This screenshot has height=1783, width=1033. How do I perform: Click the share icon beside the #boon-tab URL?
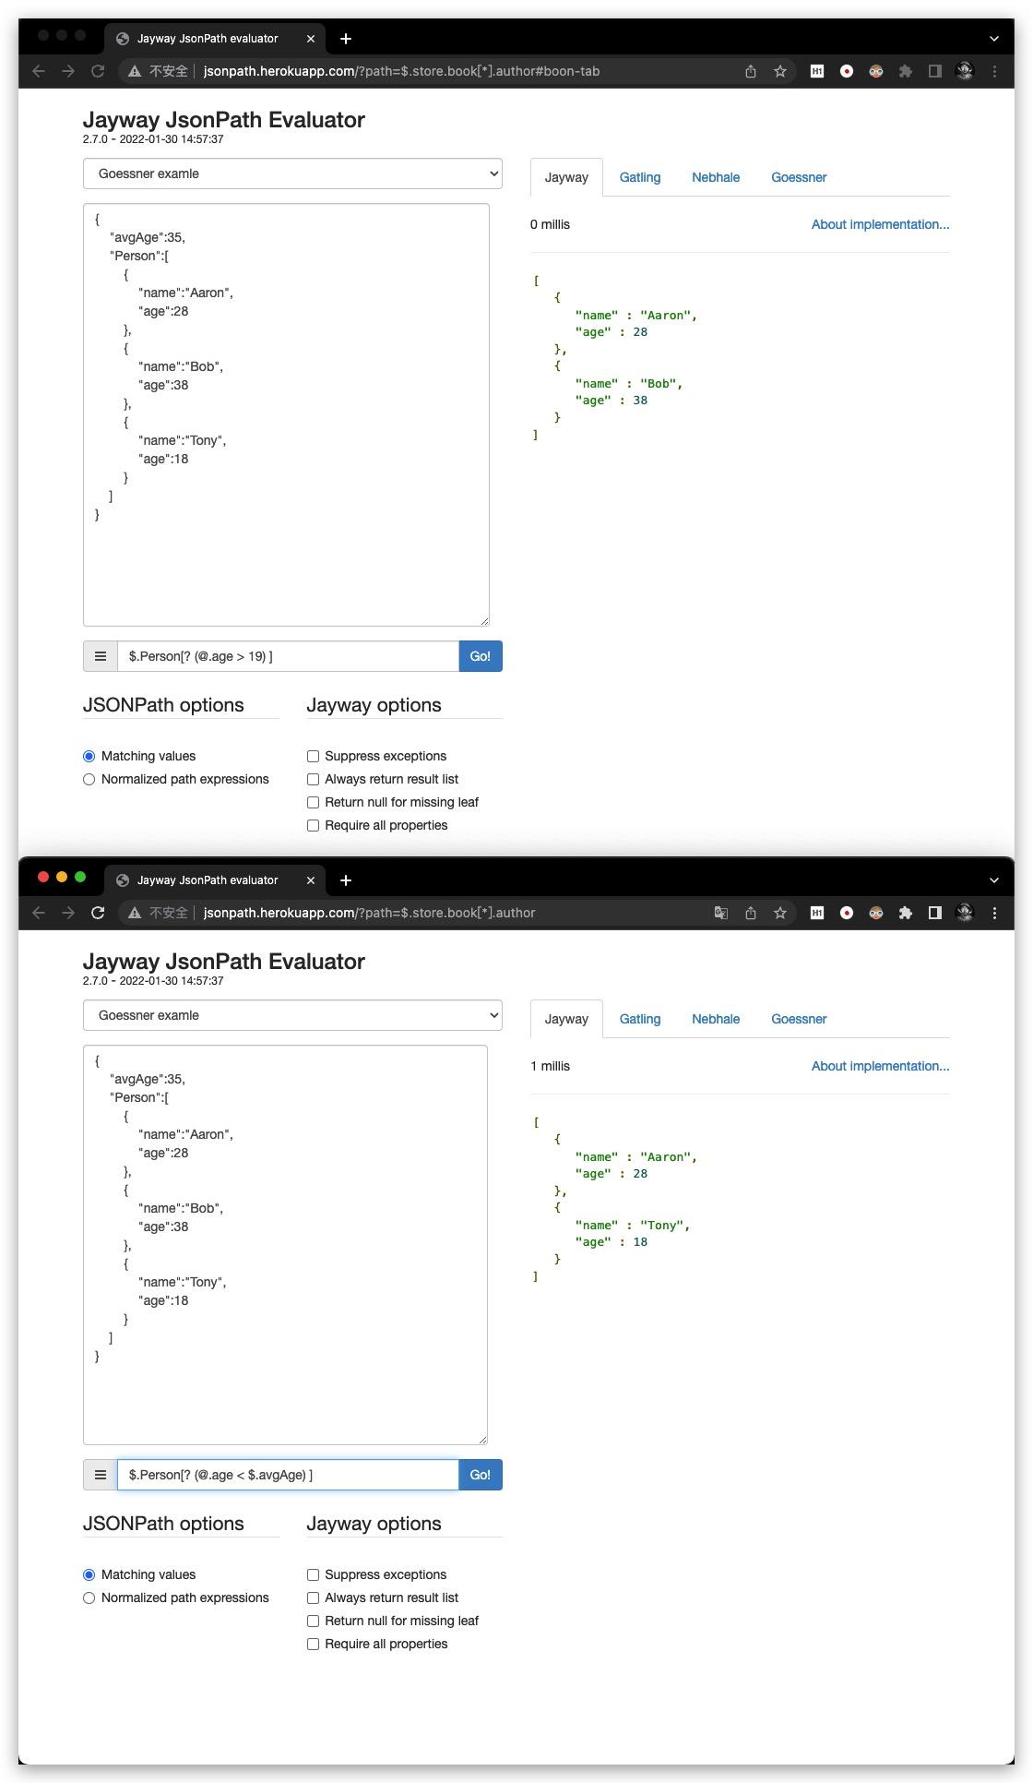click(751, 71)
